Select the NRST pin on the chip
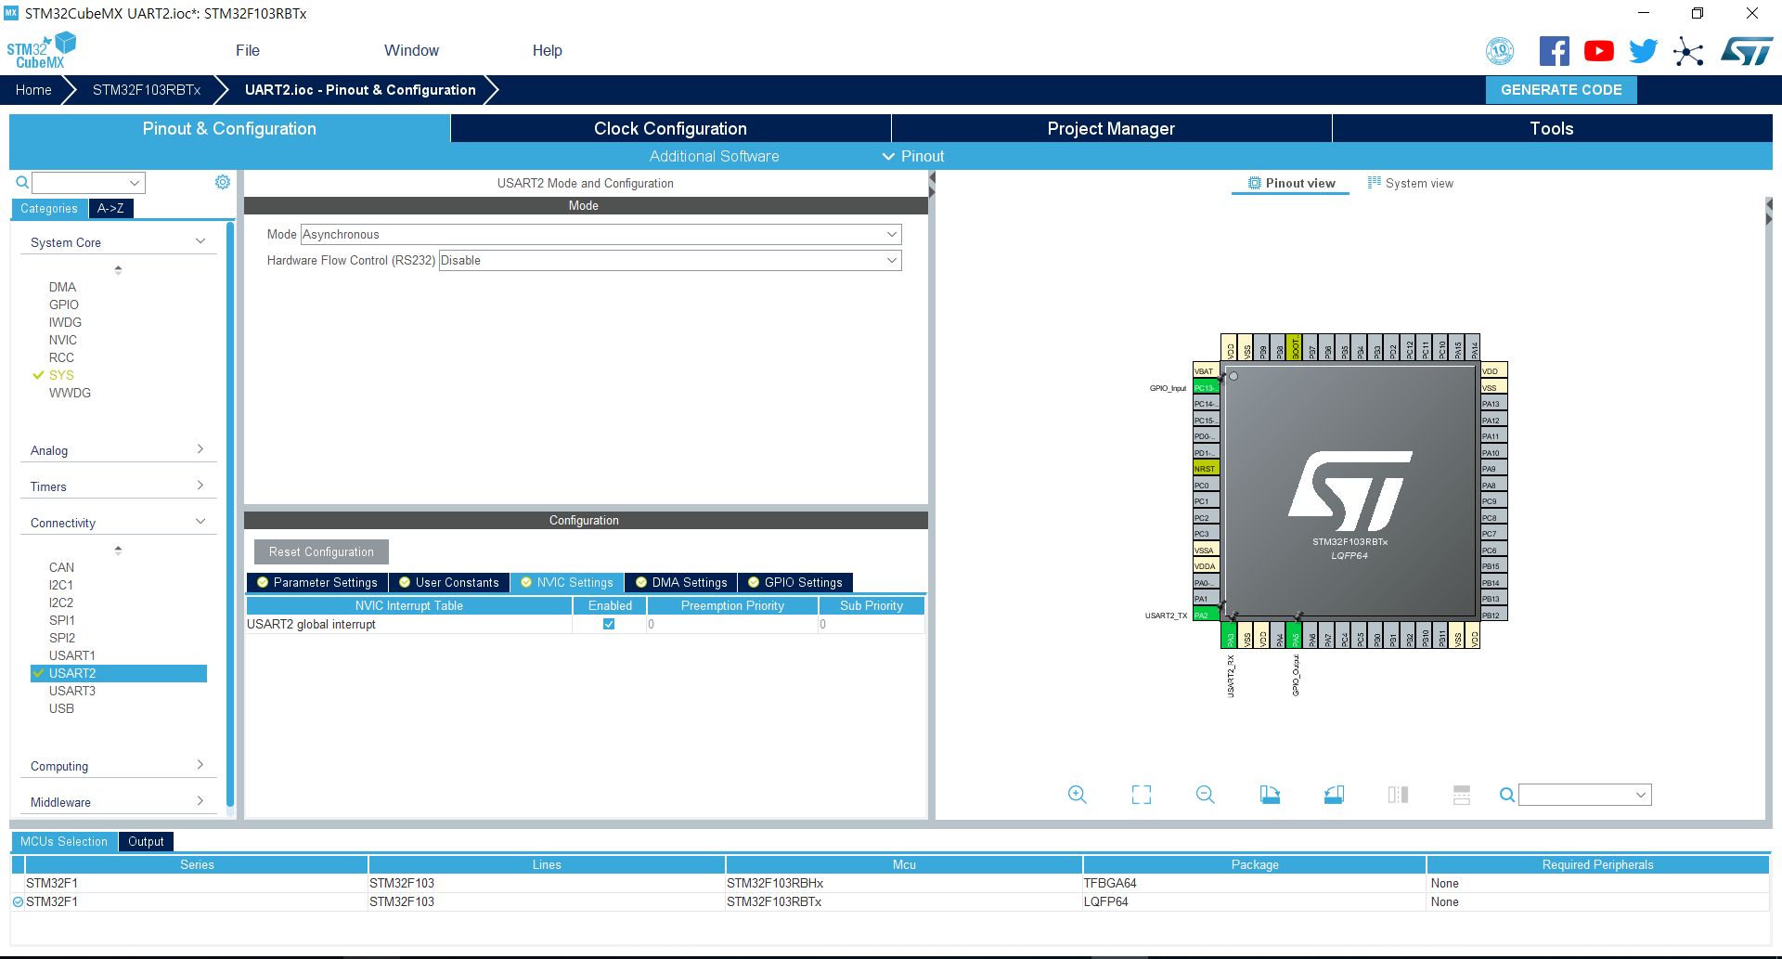The width and height of the screenshot is (1782, 959). coord(1206,469)
